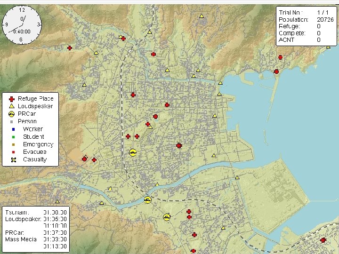This screenshot has height=254, width=339.
Task: Click the Mass Media label in schedule panel
Action: point(21,239)
